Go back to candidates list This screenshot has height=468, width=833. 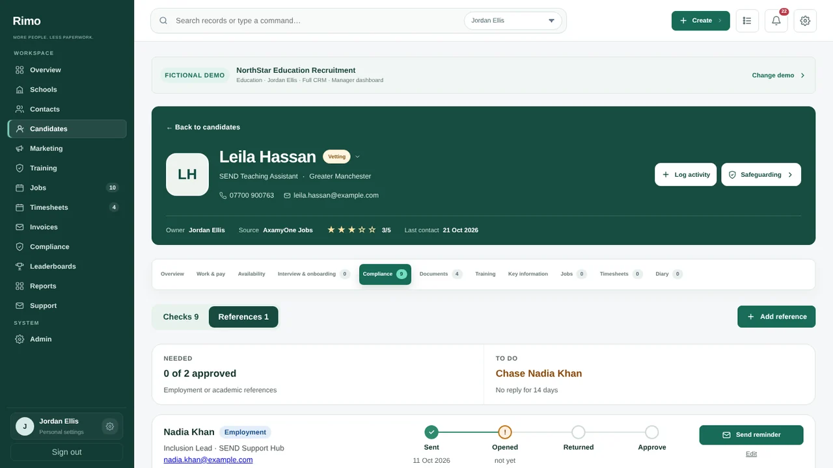tap(203, 127)
